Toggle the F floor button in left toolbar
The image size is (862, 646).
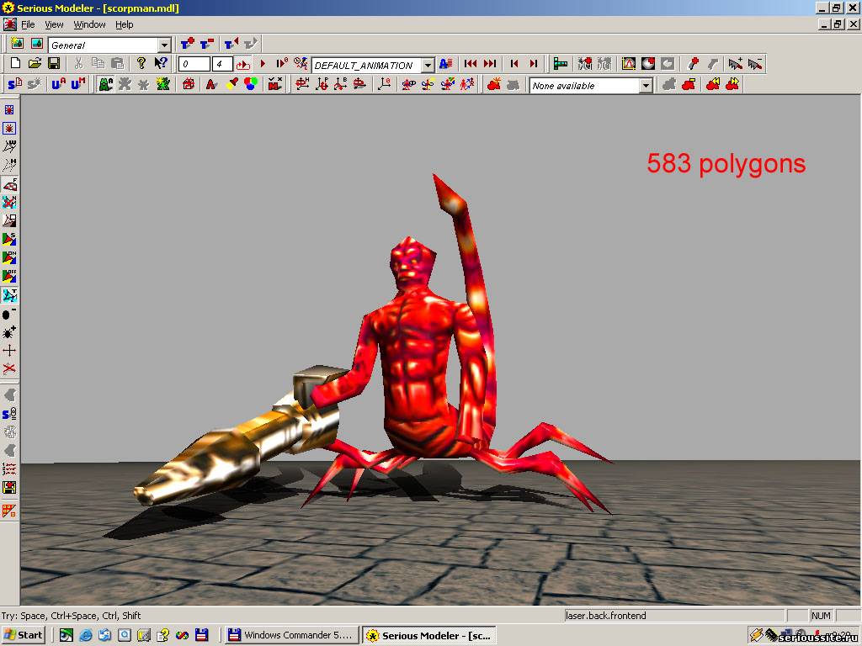[x=9, y=183]
